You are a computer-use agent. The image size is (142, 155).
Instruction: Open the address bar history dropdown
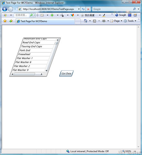[79, 9]
